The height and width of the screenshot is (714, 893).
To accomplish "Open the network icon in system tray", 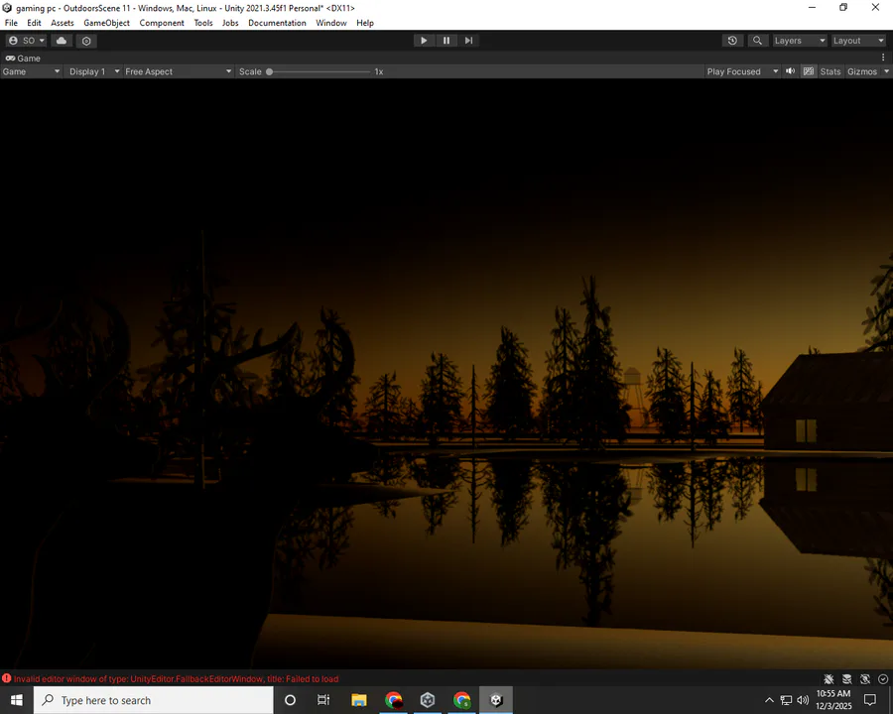I will 786,700.
